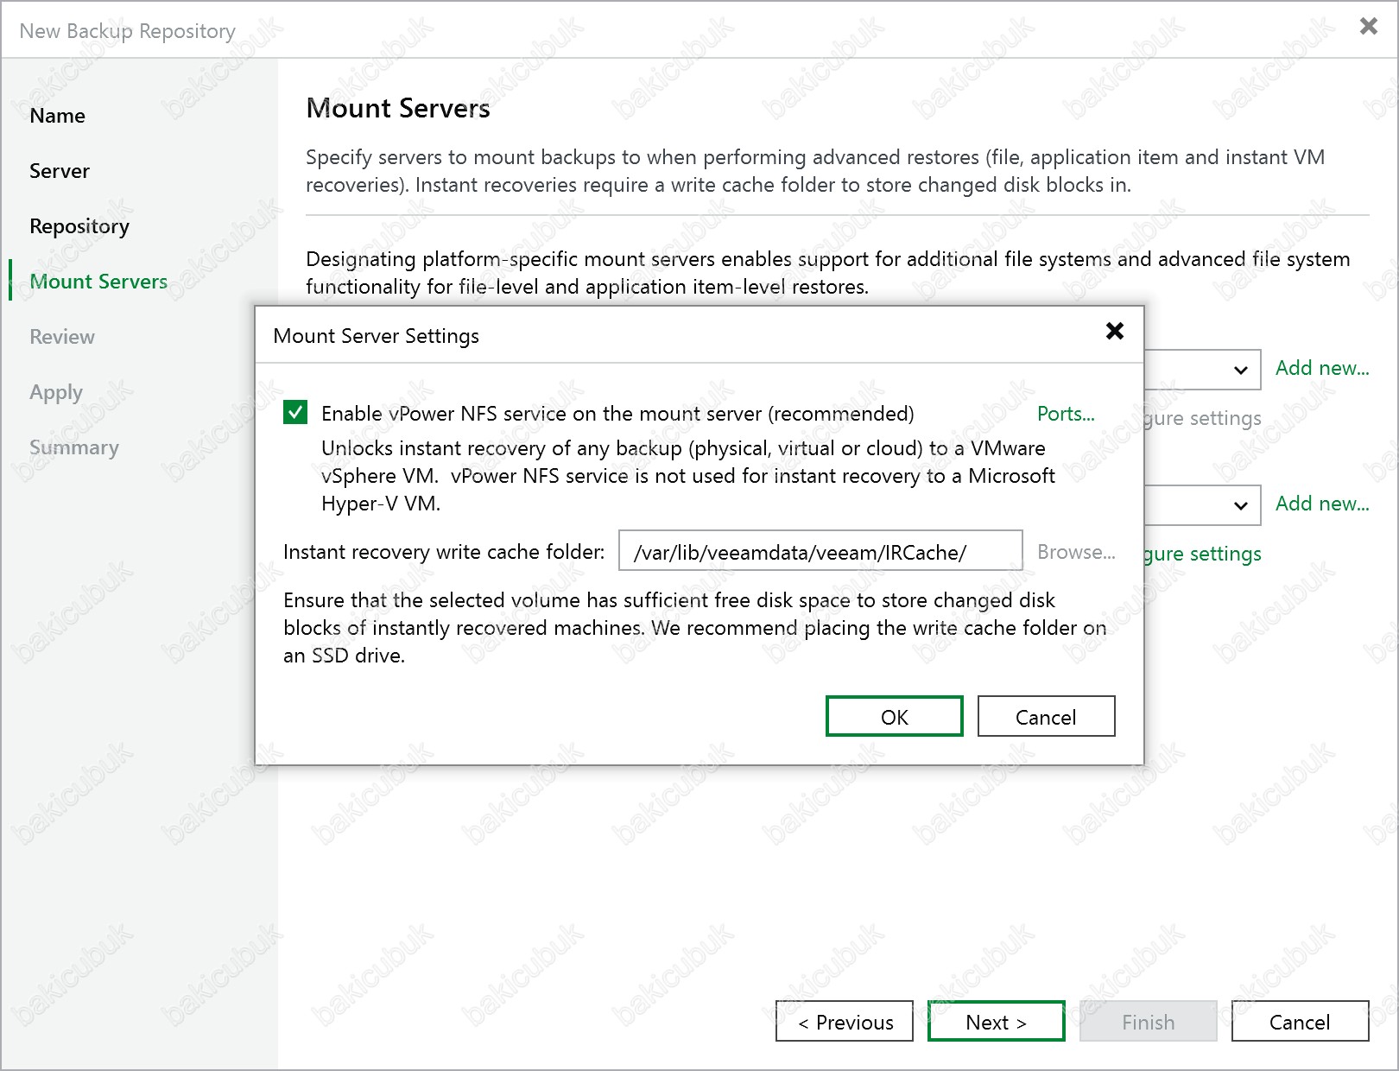Open the Ports link

(x=1065, y=414)
